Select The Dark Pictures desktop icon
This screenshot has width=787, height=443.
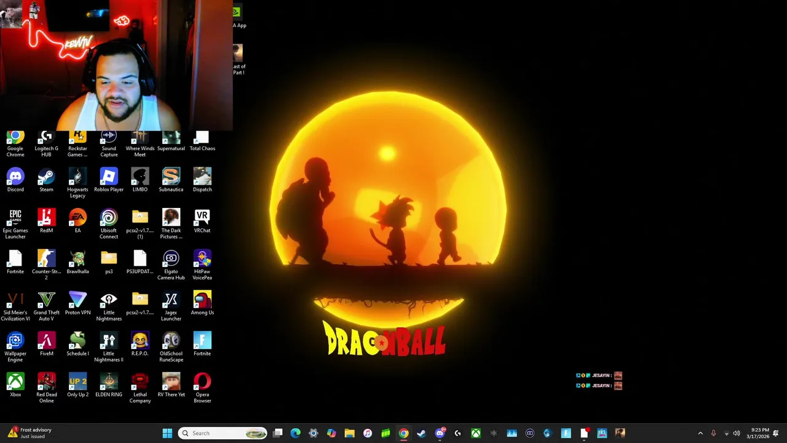pos(171,224)
